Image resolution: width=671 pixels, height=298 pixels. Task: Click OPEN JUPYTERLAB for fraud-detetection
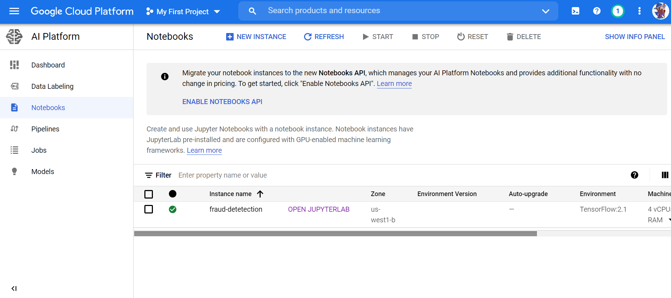click(x=319, y=209)
